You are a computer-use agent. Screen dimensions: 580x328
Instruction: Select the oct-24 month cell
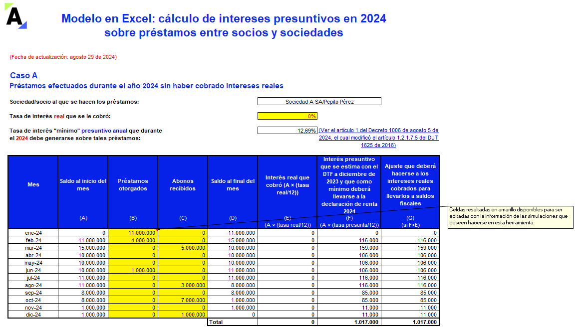[x=33, y=300]
